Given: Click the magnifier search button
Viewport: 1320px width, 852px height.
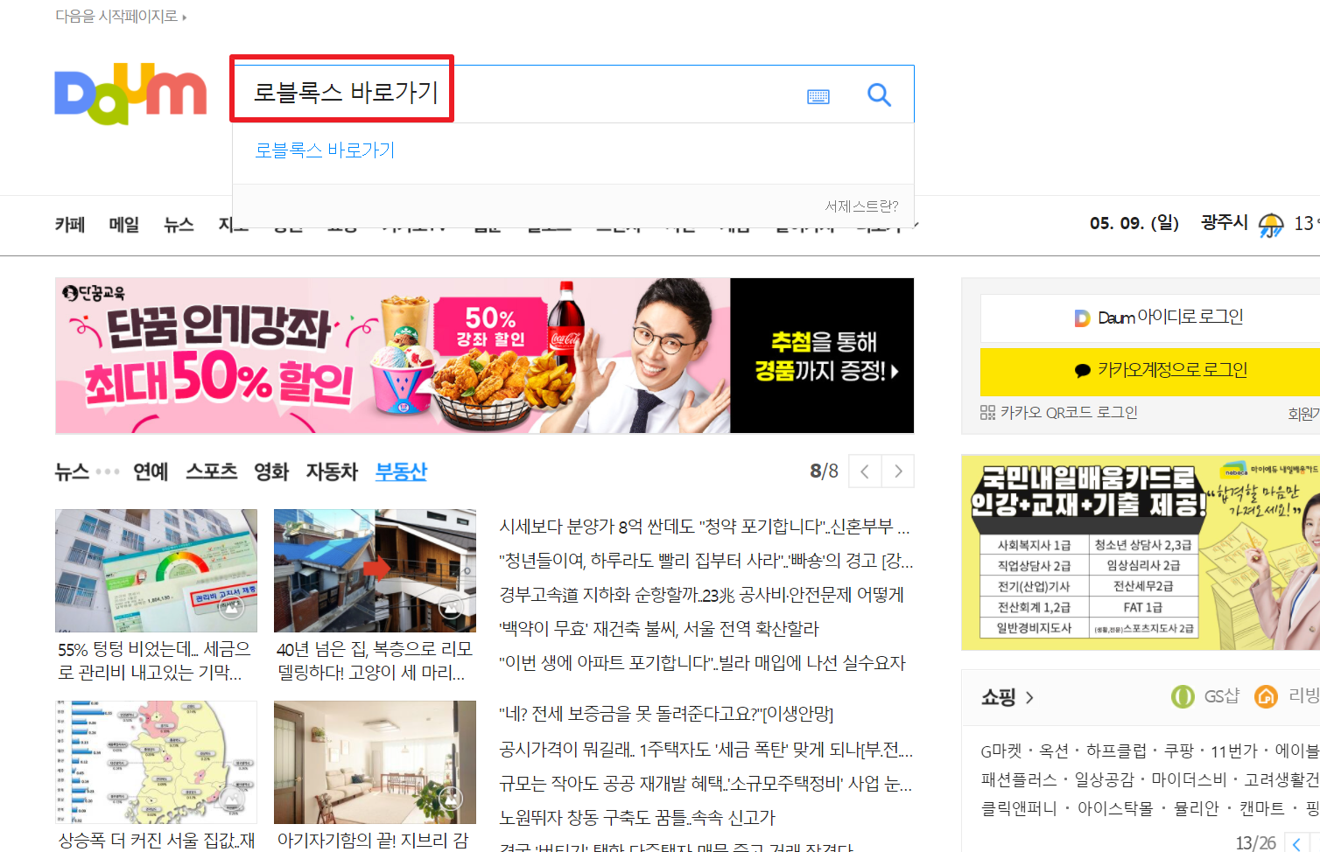Looking at the screenshot, I should [x=879, y=94].
